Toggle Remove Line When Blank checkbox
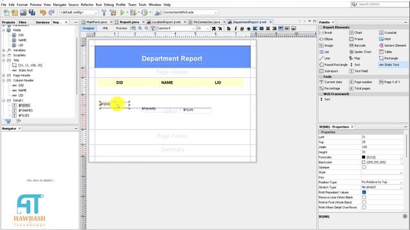The width and height of the screenshot is (410, 230). coord(364,197)
